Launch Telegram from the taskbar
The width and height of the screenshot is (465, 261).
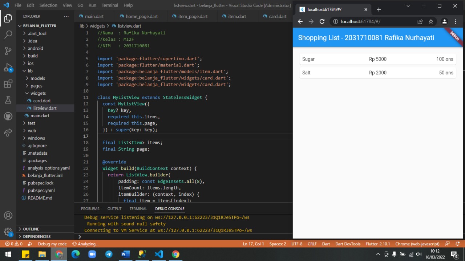tap(109, 254)
